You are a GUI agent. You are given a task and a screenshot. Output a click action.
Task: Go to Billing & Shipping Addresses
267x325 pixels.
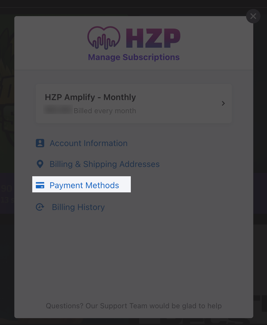(x=105, y=164)
